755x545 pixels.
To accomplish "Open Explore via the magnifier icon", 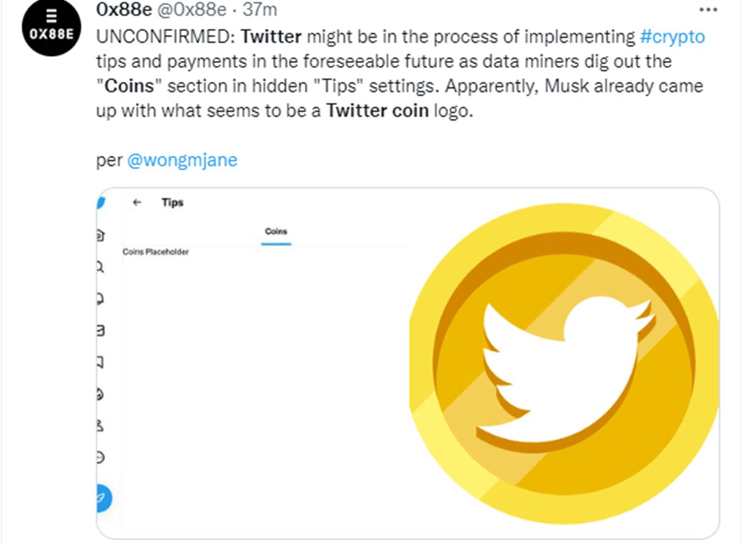I will pyautogui.click(x=100, y=267).
